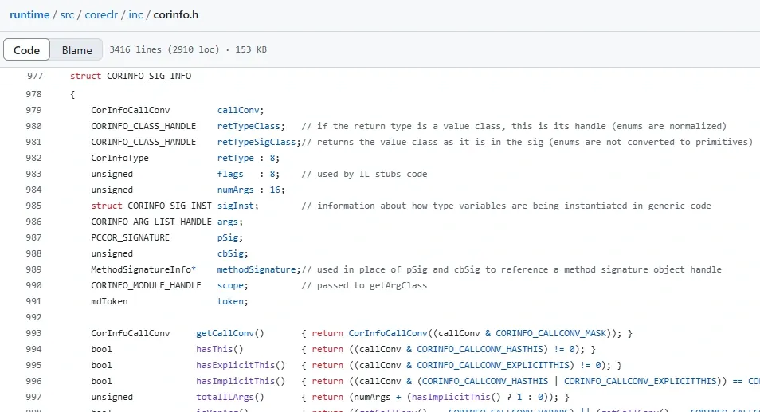760x412 pixels.
Task: Open the runtime repository breadcrumb link
Action: pos(29,14)
